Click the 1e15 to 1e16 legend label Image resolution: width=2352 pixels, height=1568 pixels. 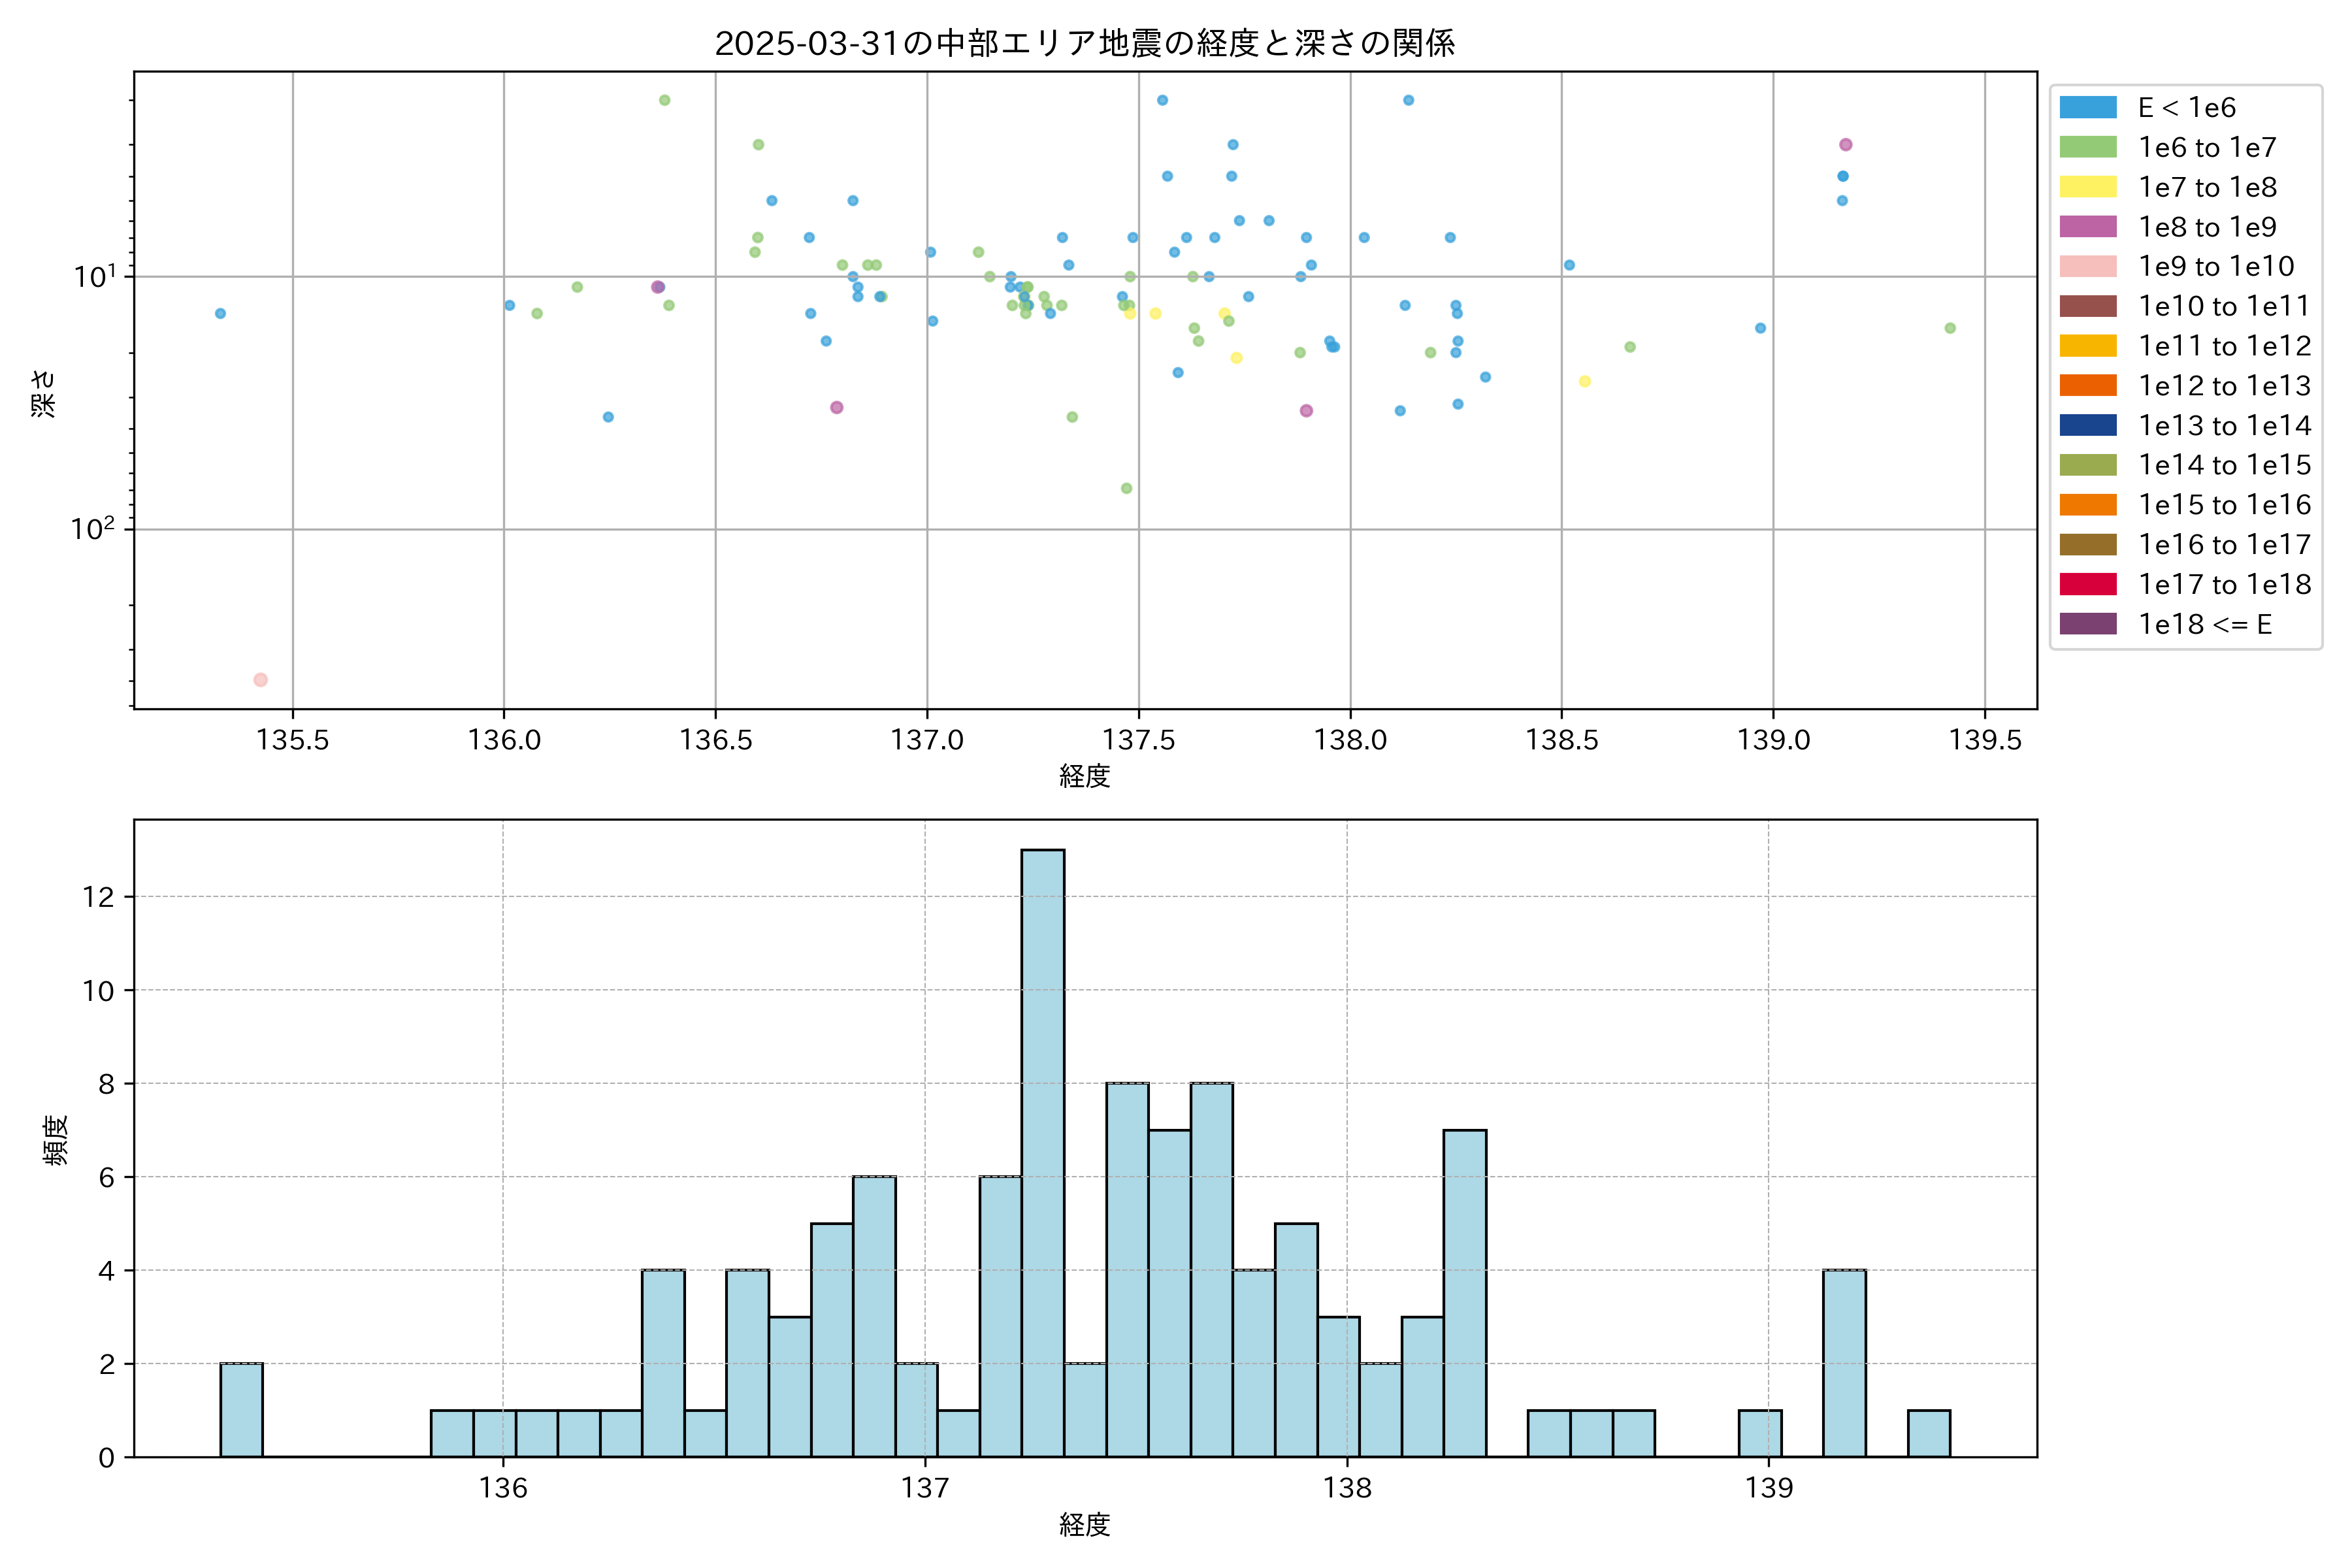(x=2224, y=505)
